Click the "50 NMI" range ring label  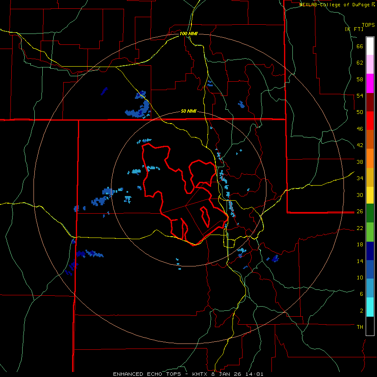pos(188,111)
